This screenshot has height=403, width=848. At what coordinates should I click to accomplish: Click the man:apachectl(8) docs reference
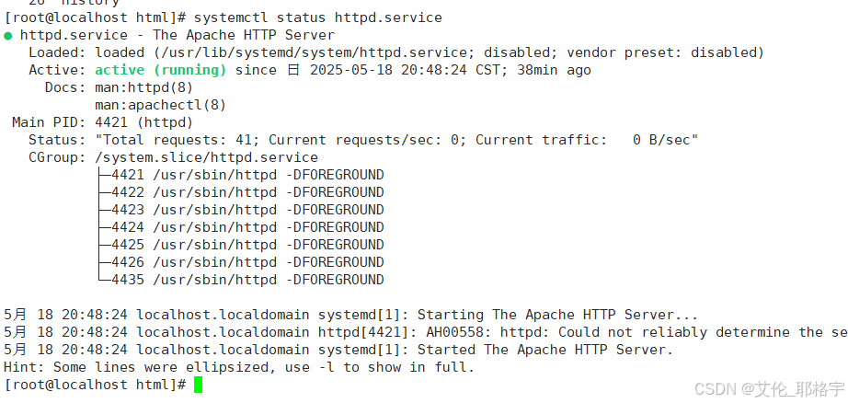(x=161, y=105)
